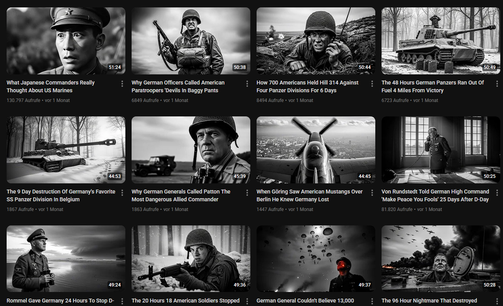Click the '81.820 Aufrufe' view count text

tap(397, 209)
